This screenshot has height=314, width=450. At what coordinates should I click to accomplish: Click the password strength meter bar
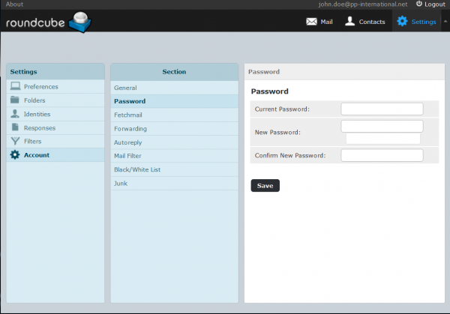click(x=382, y=139)
